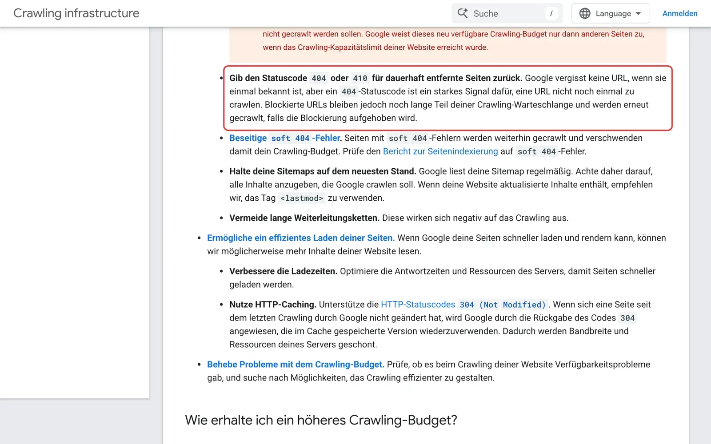
Task: Open 'Bericht zur Seitenindexierung' link
Action: point(440,151)
